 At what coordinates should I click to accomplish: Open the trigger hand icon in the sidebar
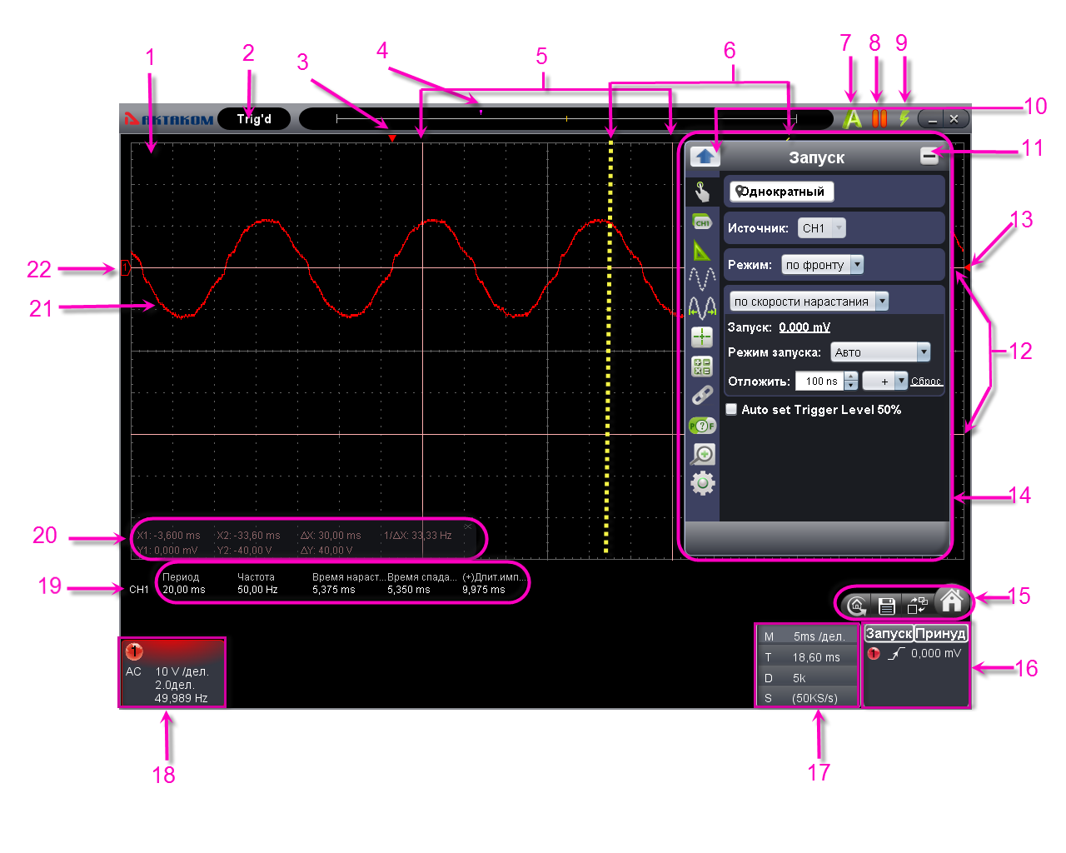[x=703, y=192]
